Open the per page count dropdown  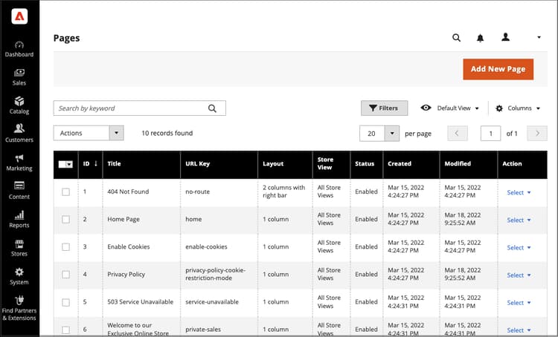(379, 134)
